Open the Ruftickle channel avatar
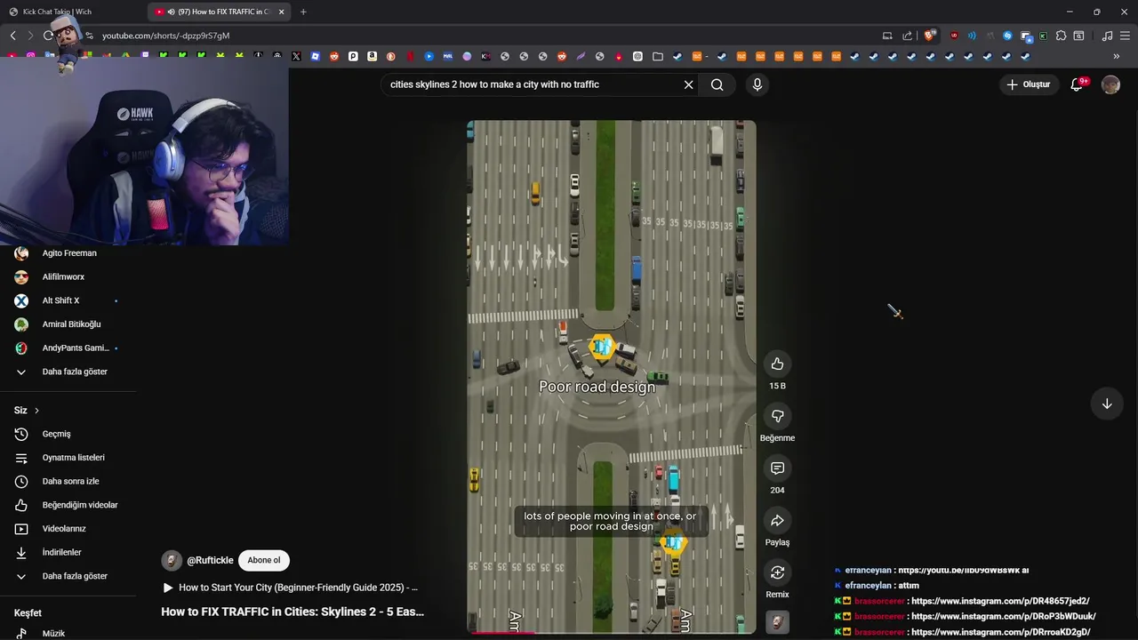 click(x=172, y=560)
